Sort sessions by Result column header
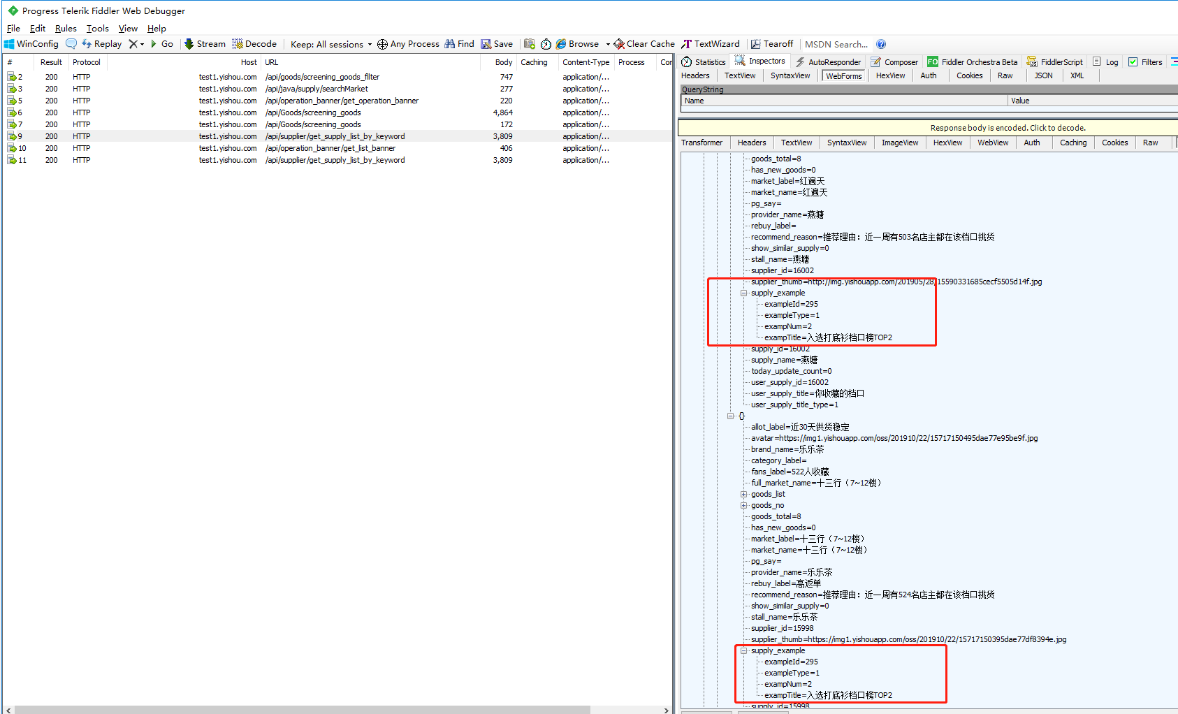The width and height of the screenshot is (1178, 714). click(x=51, y=62)
